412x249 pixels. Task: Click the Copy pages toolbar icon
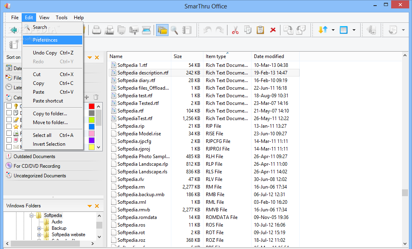[248, 30]
